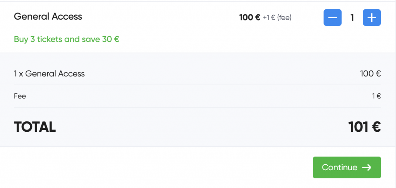Click the arrow icon inside Continue

(x=367, y=167)
